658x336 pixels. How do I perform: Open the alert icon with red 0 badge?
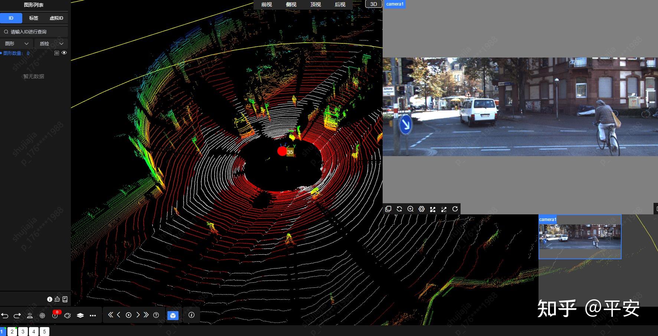55,315
